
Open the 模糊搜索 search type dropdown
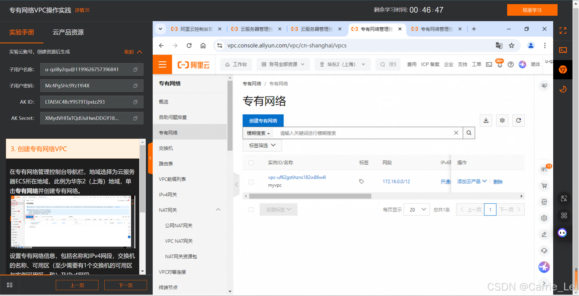258,133
